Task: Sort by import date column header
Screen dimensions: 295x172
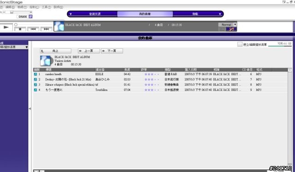Action: (x=199, y=70)
